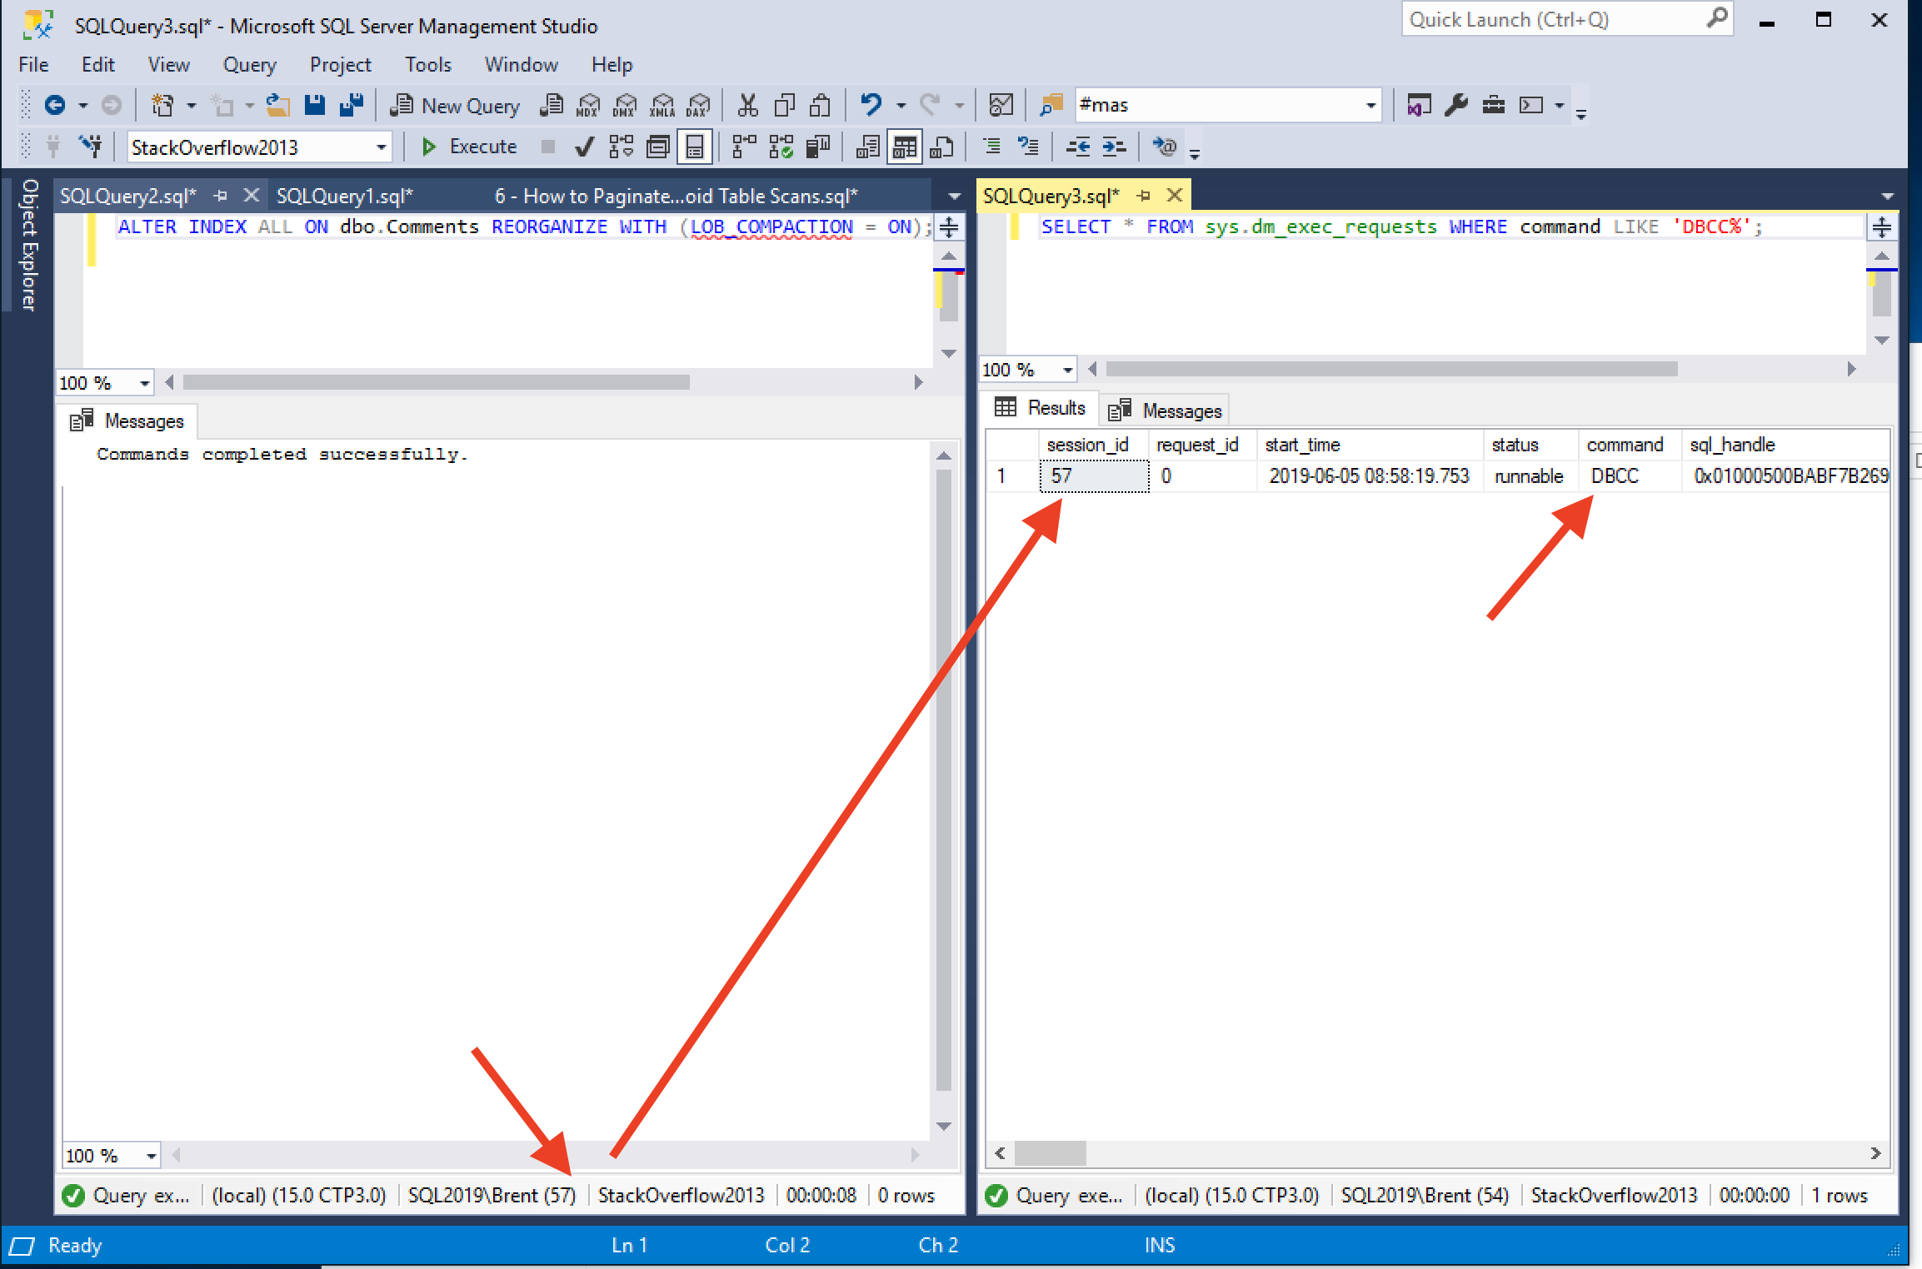Click the Increase Indent icon
Image resolution: width=1922 pixels, height=1269 pixels.
click(x=1115, y=147)
